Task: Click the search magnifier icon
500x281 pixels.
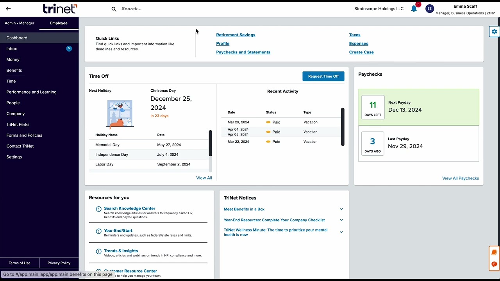Action: pos(114,9)
